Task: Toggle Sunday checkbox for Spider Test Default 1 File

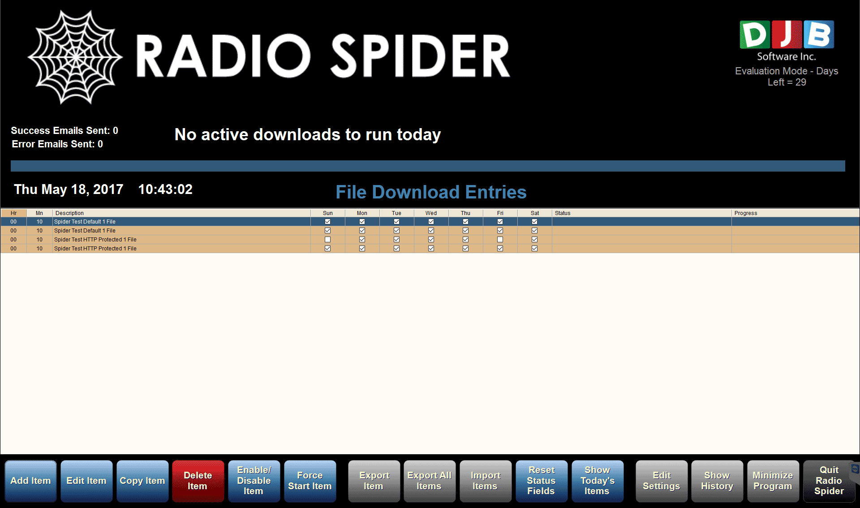Action: pos(327,221)
